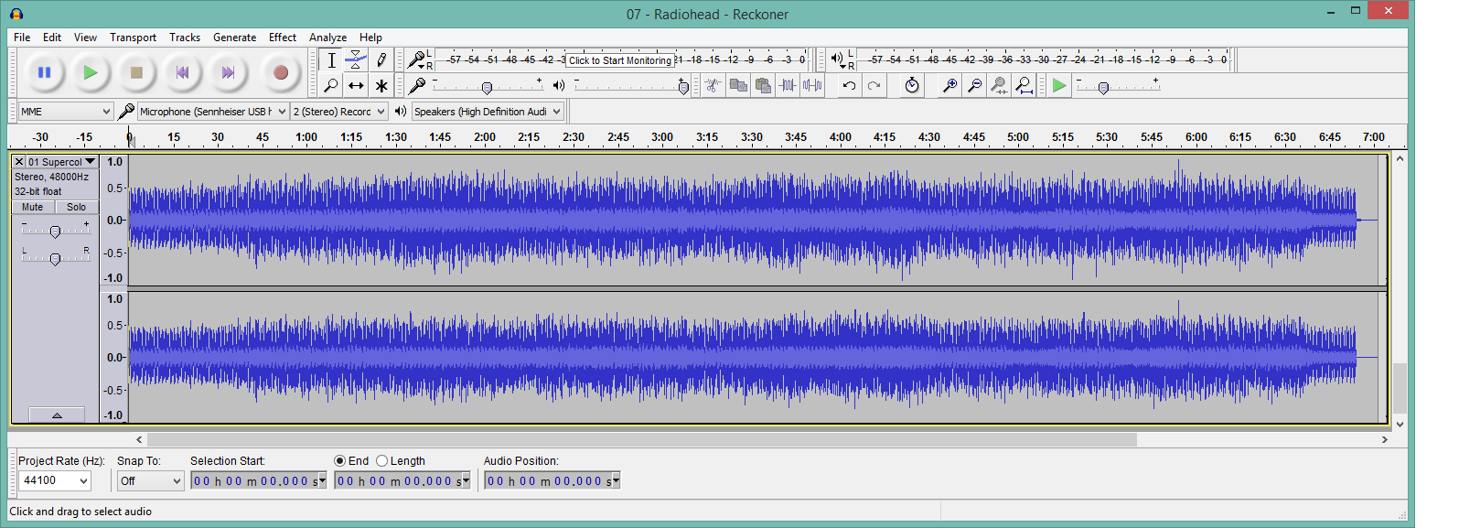Viewport: 1459px width, 528px height.
Task: Click the Redo arrow icon
Action: (874, 85)
